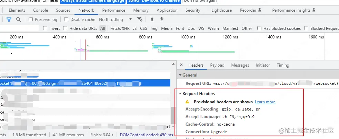The width and height of the screenshot is (339, 139).
Task: Switch to the Lighthouse panel
Action: tap(222, 10)
